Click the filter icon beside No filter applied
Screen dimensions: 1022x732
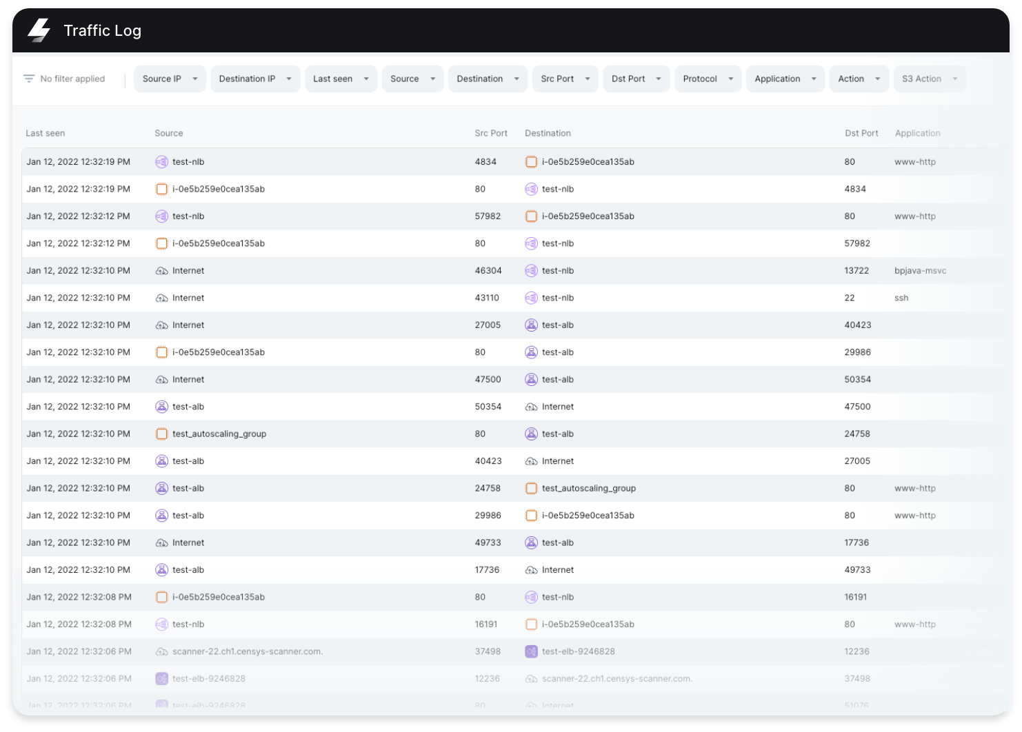(29, 79)
